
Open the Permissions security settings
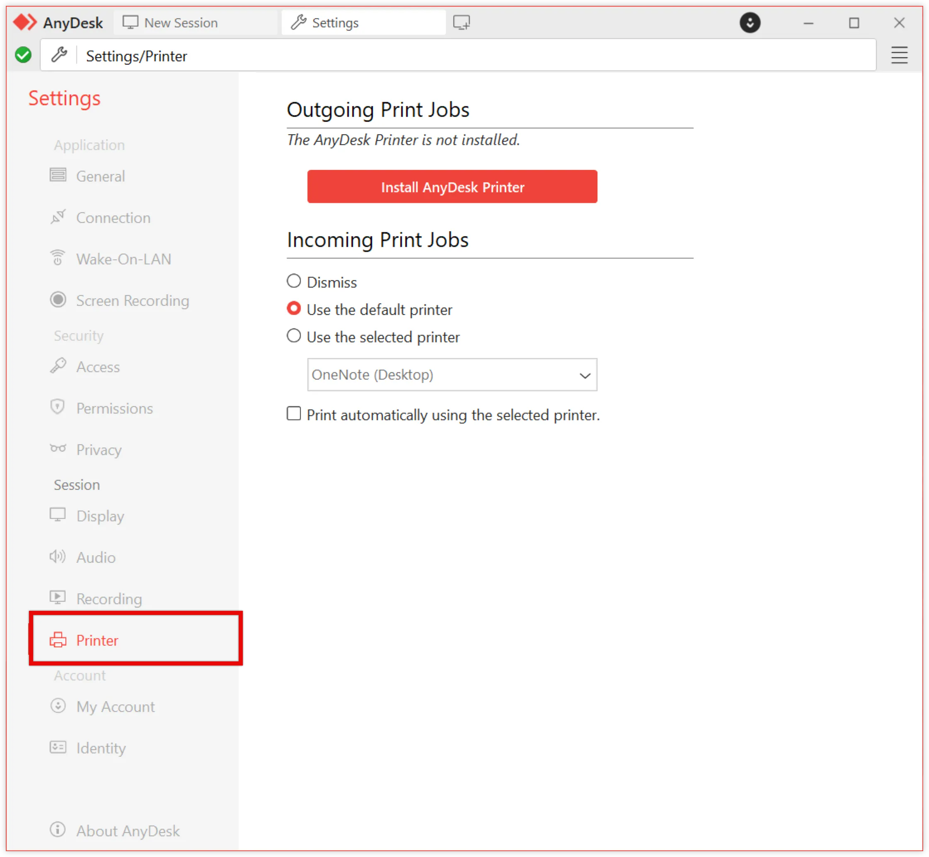(114, 408)
